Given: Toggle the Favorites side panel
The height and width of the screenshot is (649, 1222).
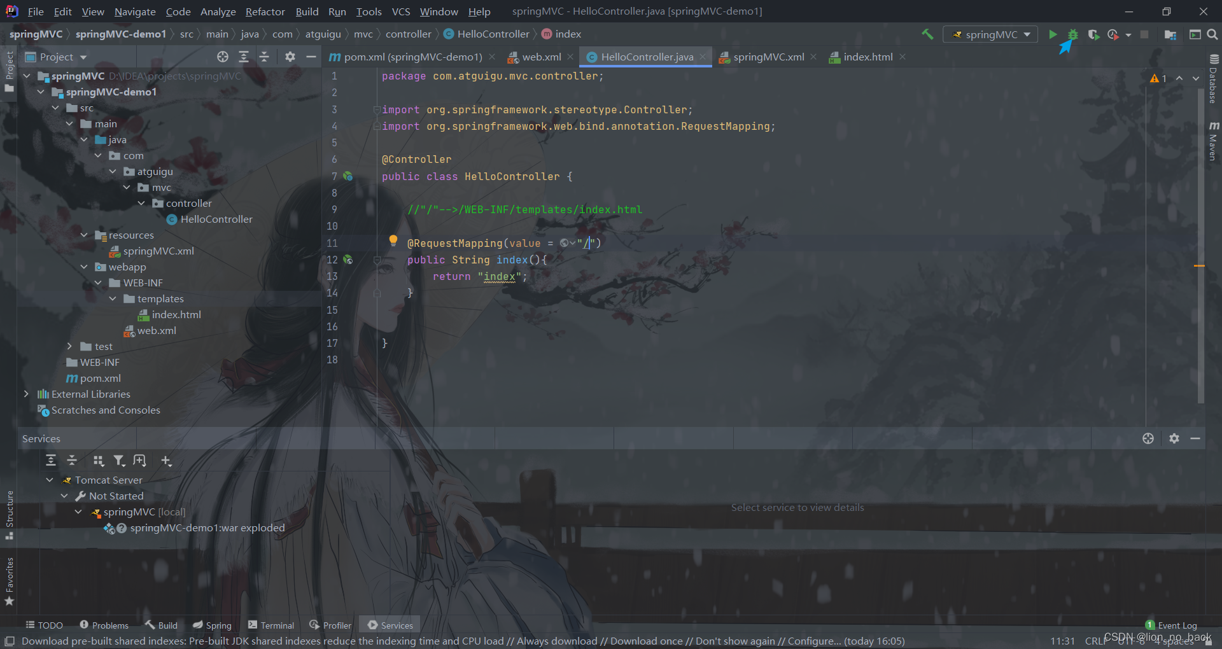Looking at the screenshot, I should tap(9, 582).
